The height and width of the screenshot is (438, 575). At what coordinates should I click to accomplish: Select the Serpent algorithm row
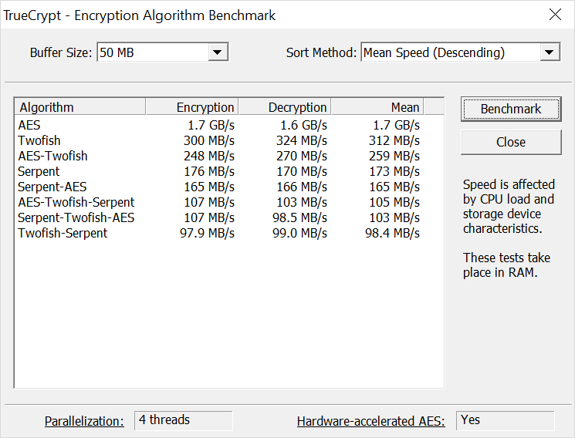(x=39, y=171)
